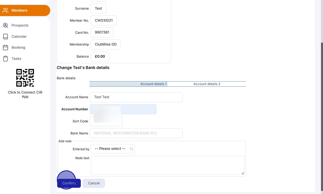Cancel the bank details change
The image size is (323, 194).
[94, 183]
